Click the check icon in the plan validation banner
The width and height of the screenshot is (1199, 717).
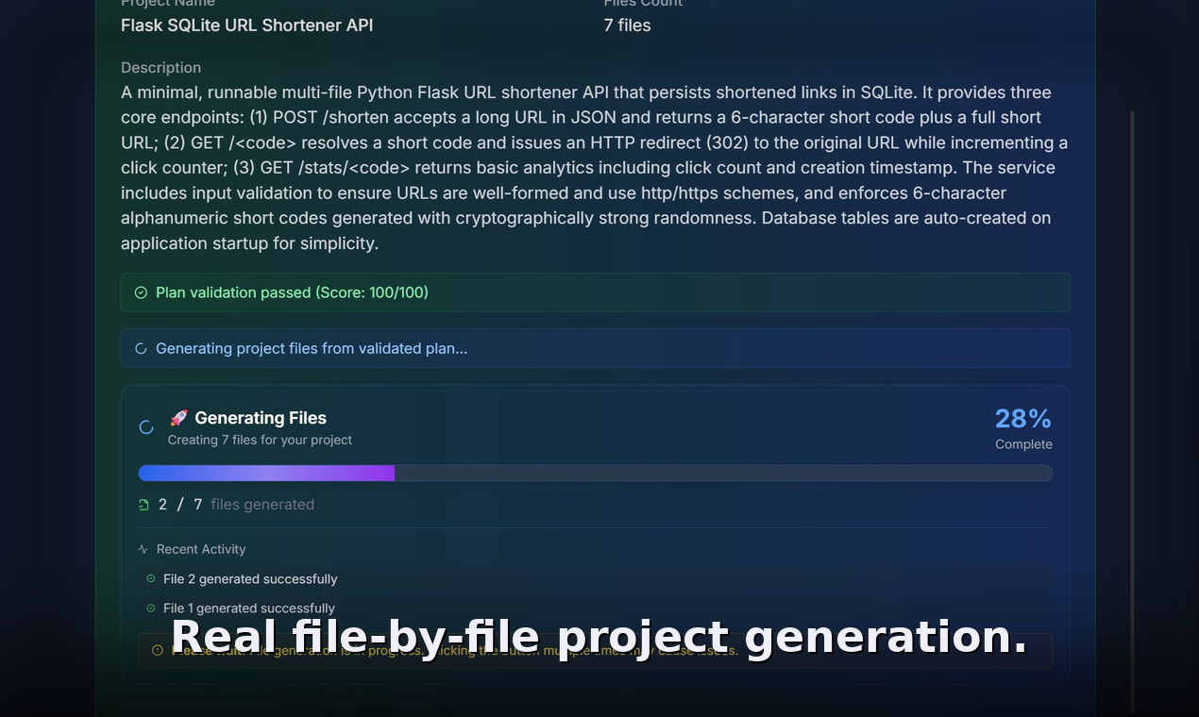[140, 292]
